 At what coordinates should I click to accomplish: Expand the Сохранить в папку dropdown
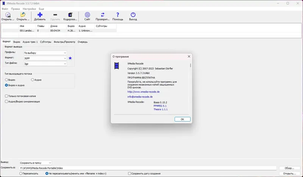[x=36, y=163]
